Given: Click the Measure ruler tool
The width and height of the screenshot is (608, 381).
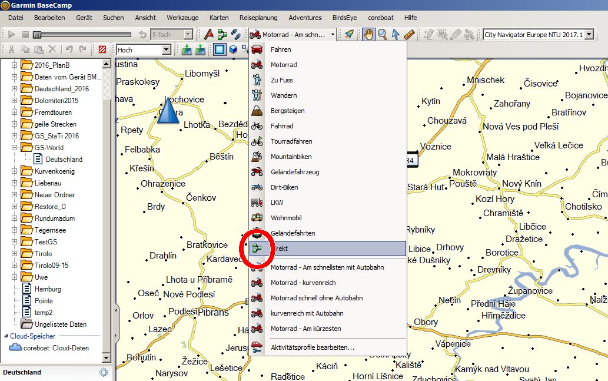Looking at the screenshot, I should click(x=410, y=35).
